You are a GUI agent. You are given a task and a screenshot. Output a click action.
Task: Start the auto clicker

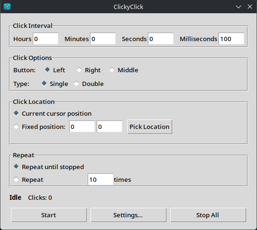tap(49, 215)
